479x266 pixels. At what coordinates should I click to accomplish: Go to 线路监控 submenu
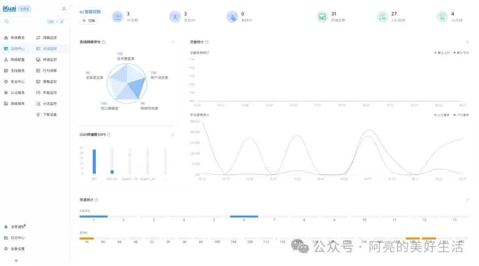click(47, 38)
